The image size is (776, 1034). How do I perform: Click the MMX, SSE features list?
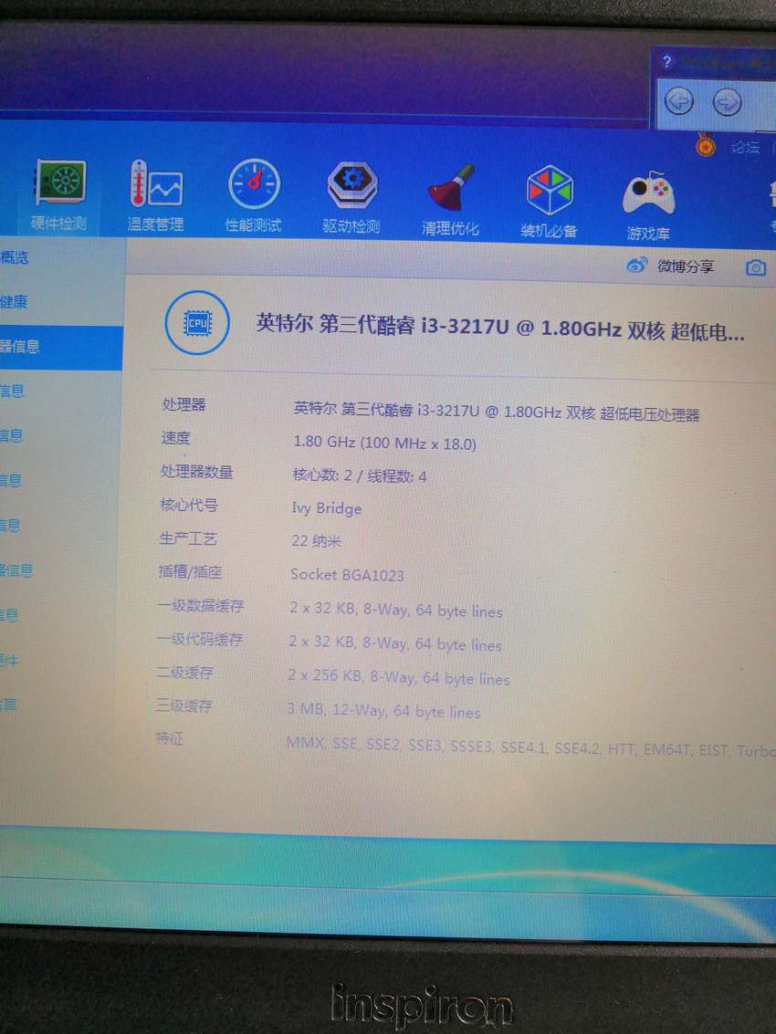click(530, 747)
